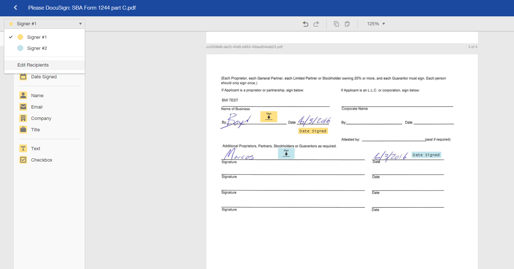Pick the Company building field icon
Image resolution: width=514 pixels, height=269 pixels.
click(23, 118)
